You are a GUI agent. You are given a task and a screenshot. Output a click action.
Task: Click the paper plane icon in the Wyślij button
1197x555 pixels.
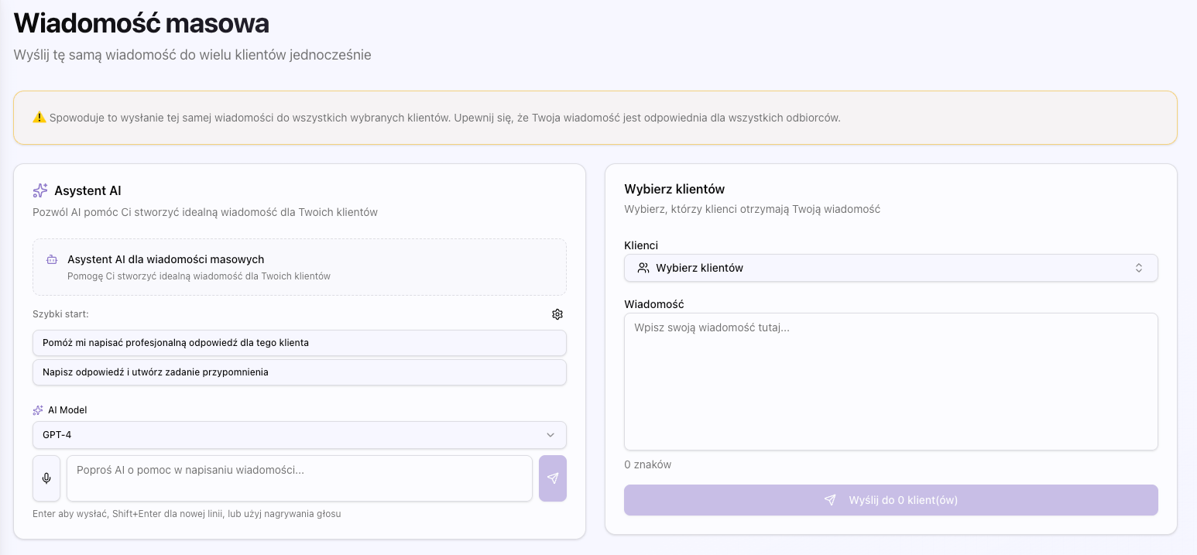point(830,500)
